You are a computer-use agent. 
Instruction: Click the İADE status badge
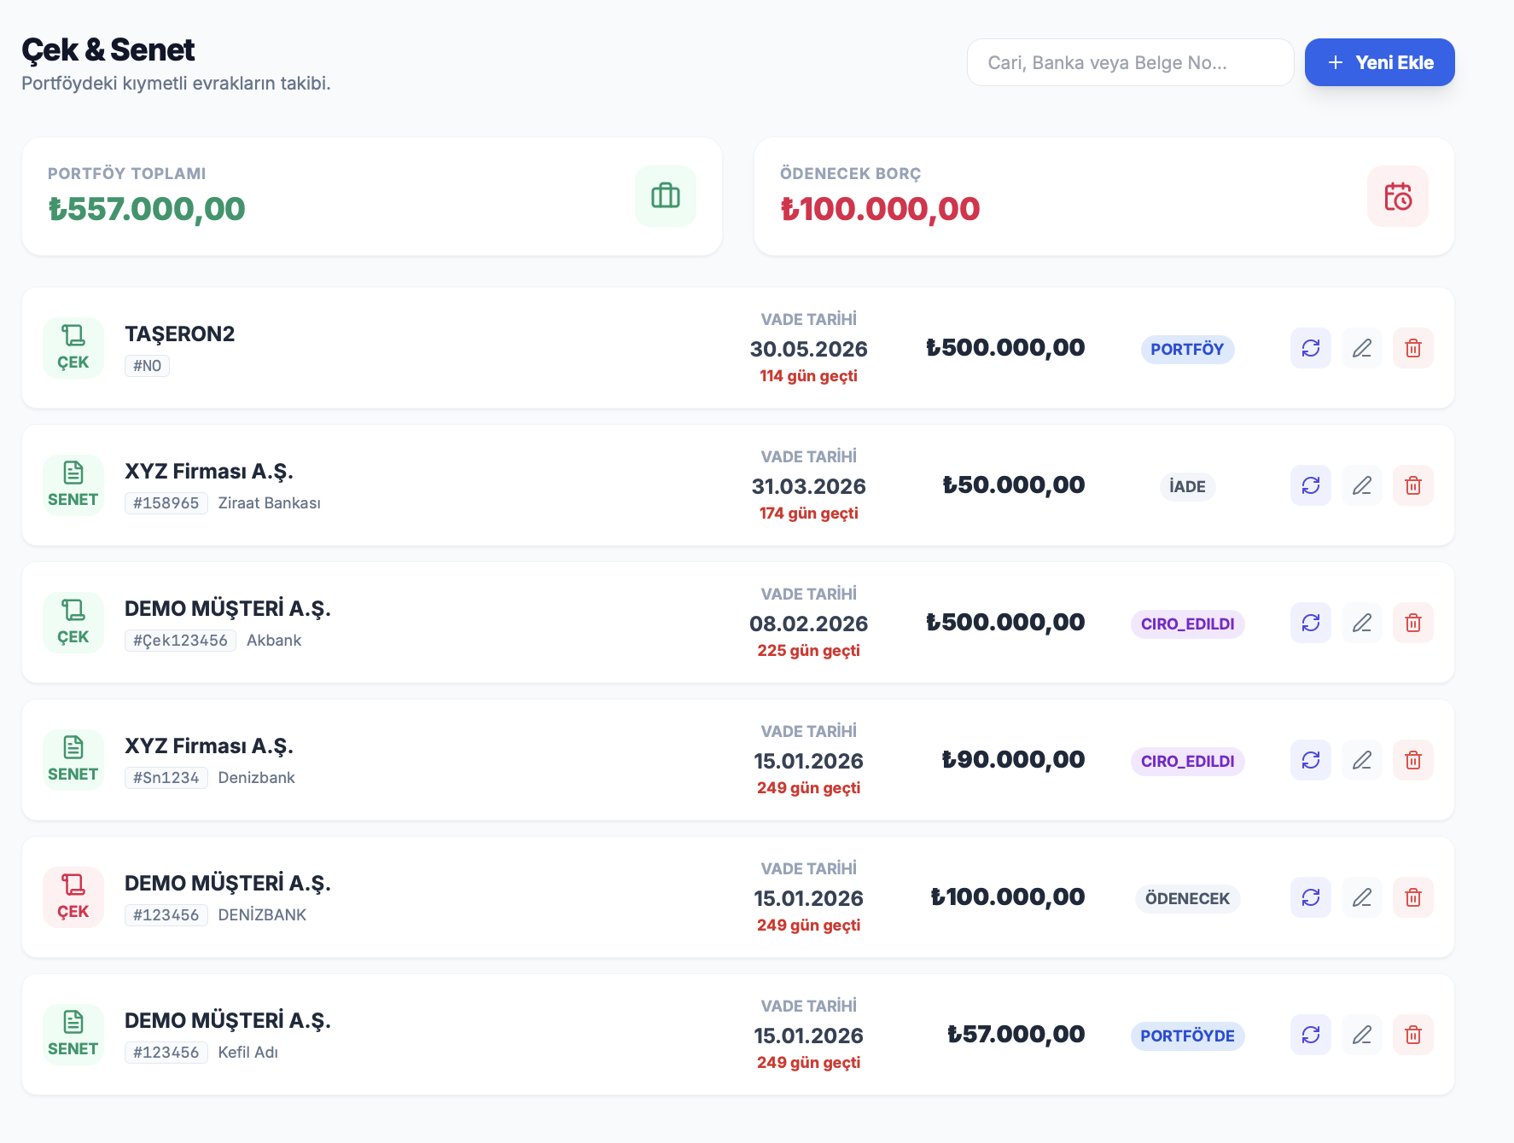[1187, 486]
